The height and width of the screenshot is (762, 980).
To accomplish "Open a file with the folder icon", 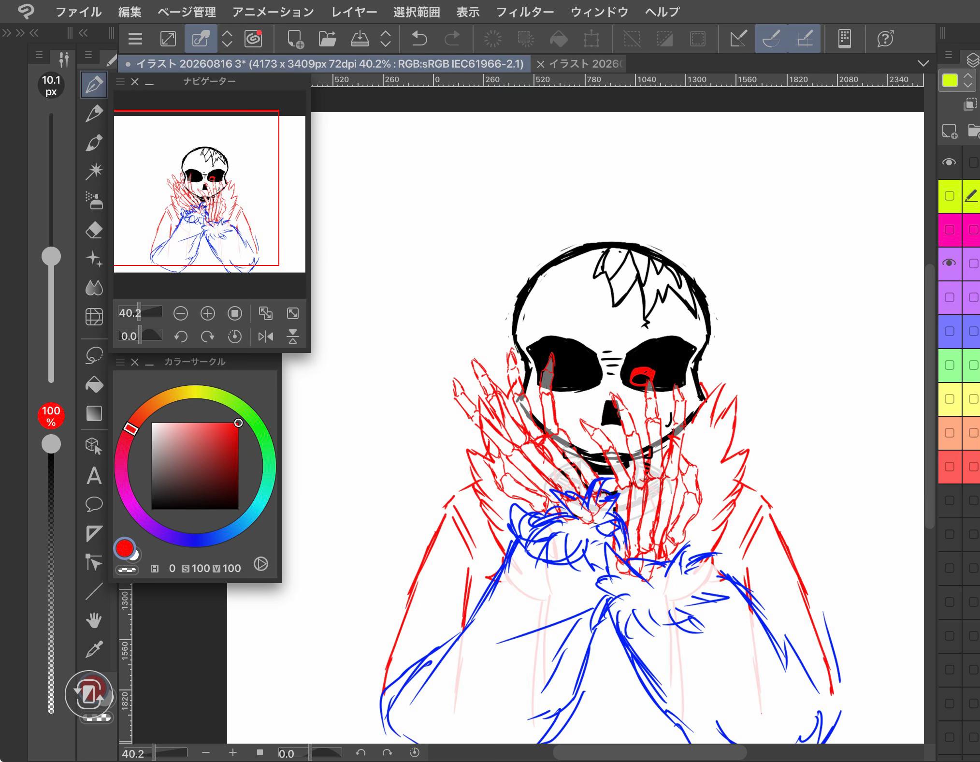I will tap(327, 39).
